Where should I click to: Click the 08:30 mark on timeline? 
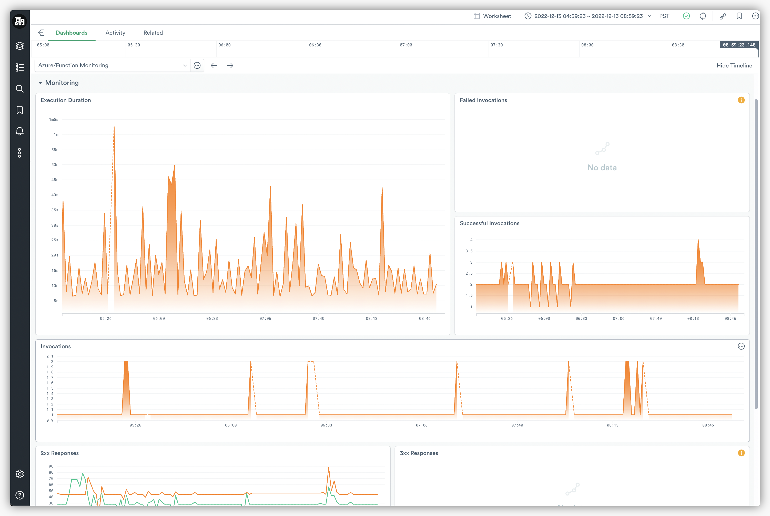(678, 45)
